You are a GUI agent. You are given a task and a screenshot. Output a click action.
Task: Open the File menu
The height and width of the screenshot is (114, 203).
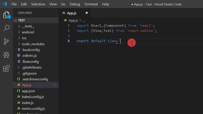[x=14, y=4]
